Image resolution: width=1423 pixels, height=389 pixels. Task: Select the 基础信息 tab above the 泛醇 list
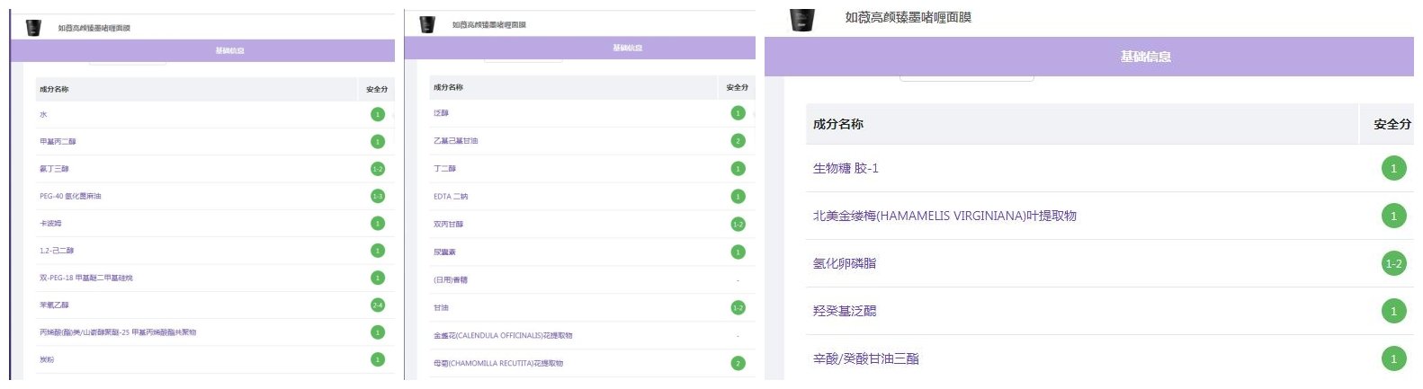627,49
